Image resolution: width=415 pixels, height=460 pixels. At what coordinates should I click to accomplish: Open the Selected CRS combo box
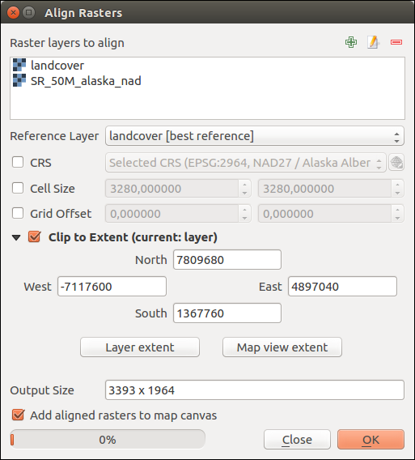pyautogui.click(x=246, y=162)
